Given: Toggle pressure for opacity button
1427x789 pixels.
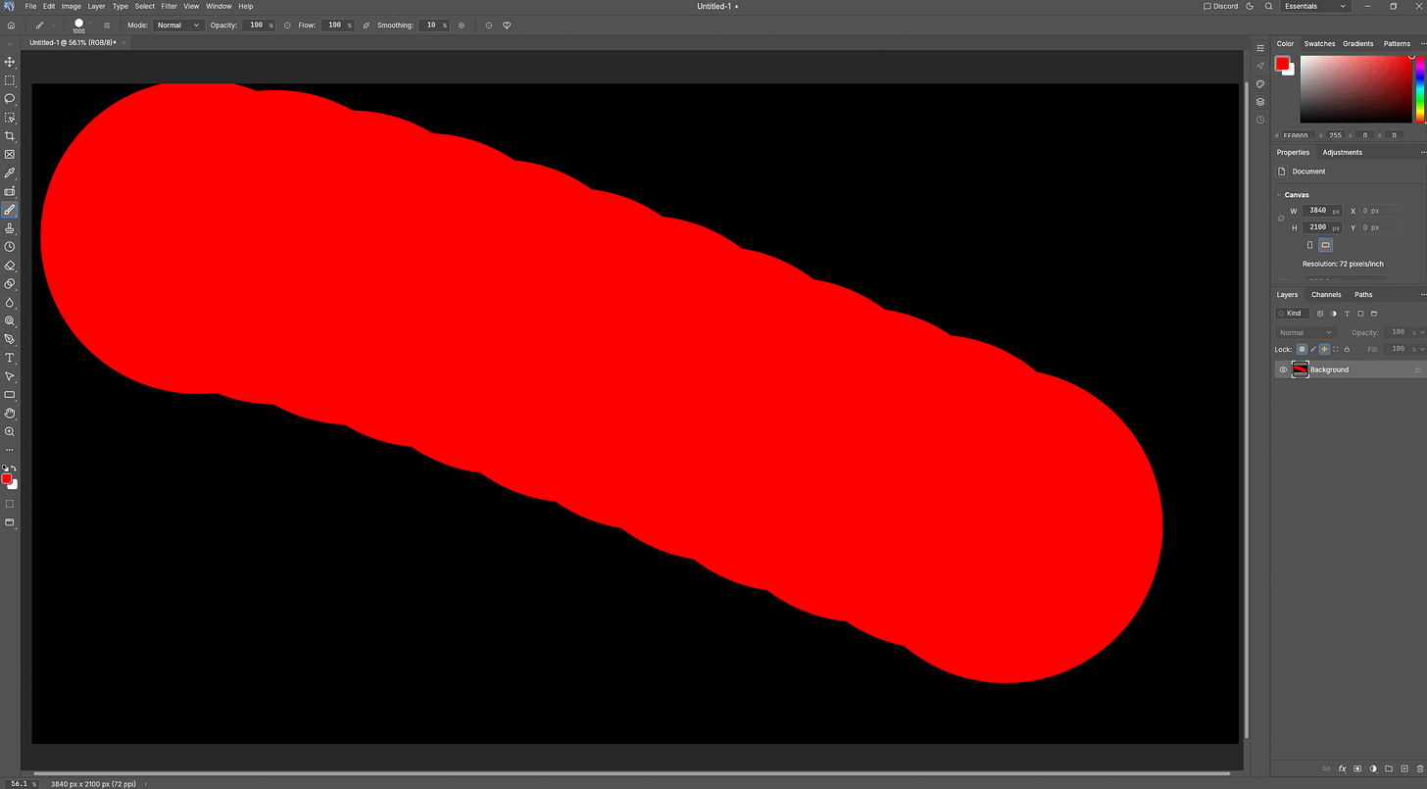Looking at the screenshot, I should (287, 25).
